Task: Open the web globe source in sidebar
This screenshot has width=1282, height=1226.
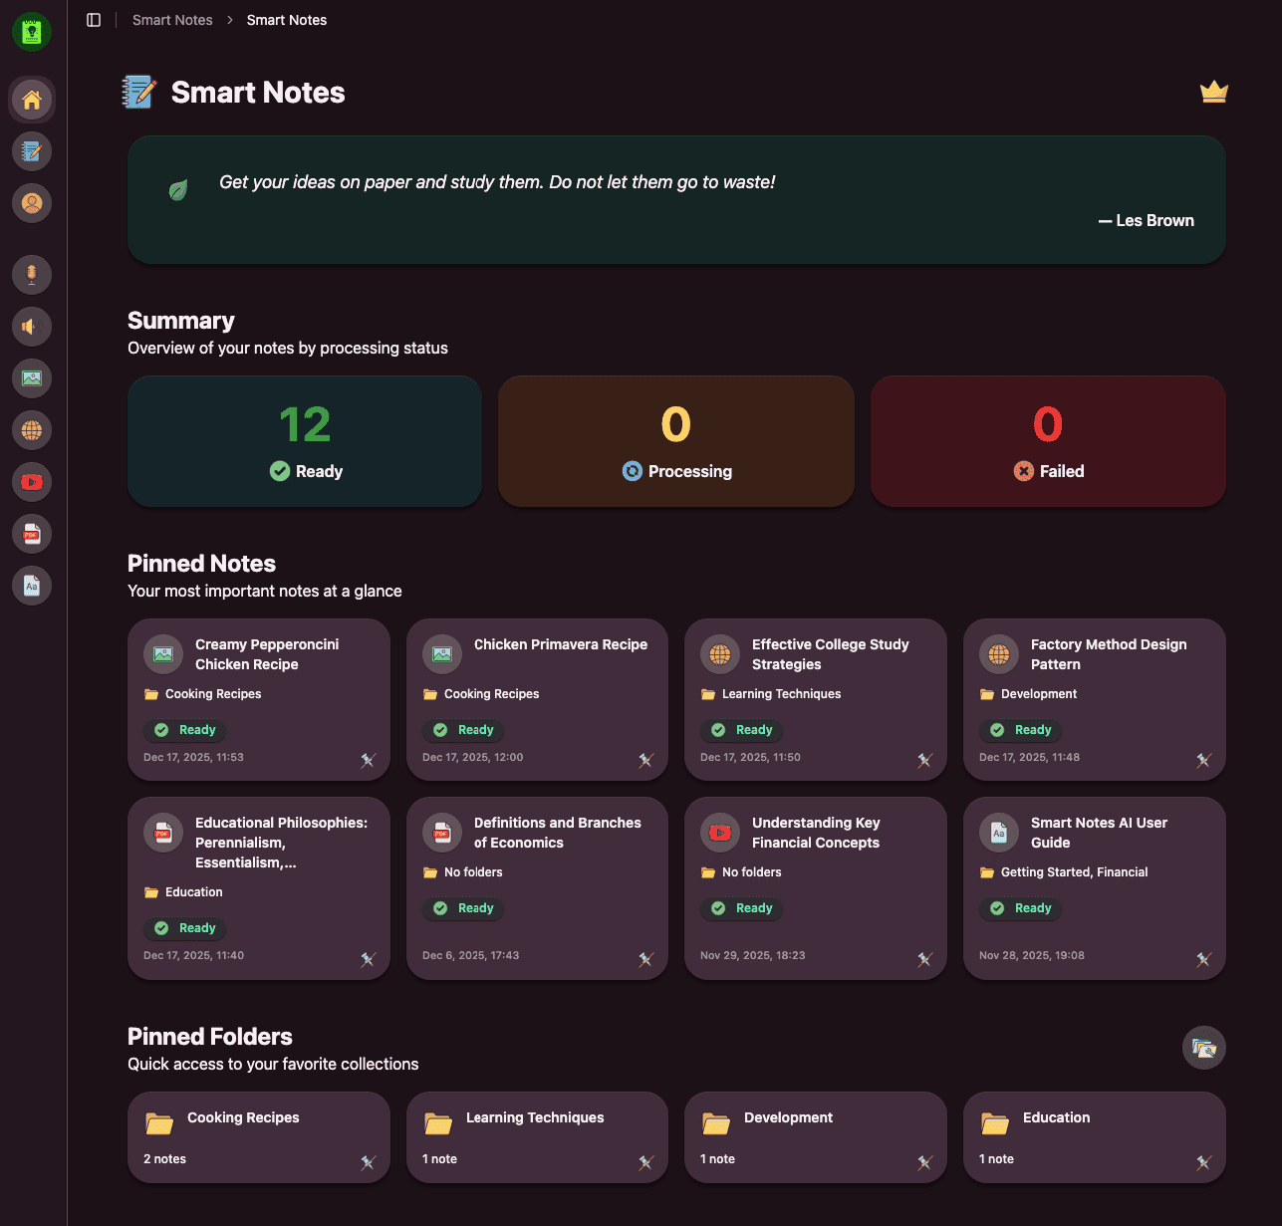Action: coord(32,430)
